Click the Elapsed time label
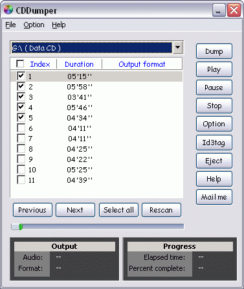Screen dimensions: 244x289 (x=164, y=257)
